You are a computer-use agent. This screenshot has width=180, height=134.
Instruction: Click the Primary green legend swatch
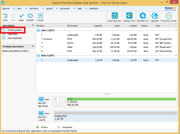[x=37, y=127]
